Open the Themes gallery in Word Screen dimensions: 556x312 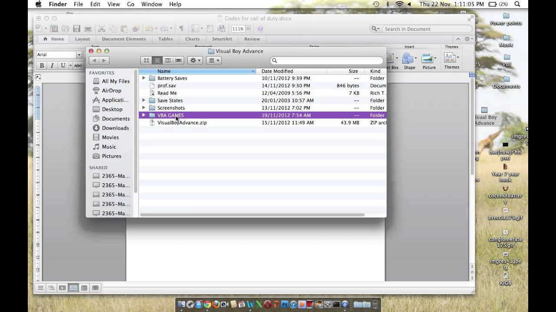(x=451, y=61)
